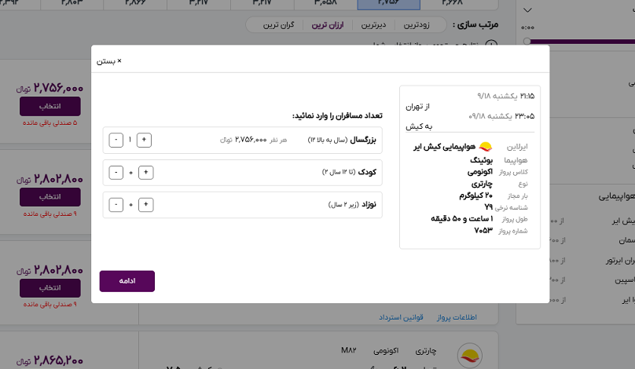Adjust the time range slider handle
The image size is (635, 369).
527,41
